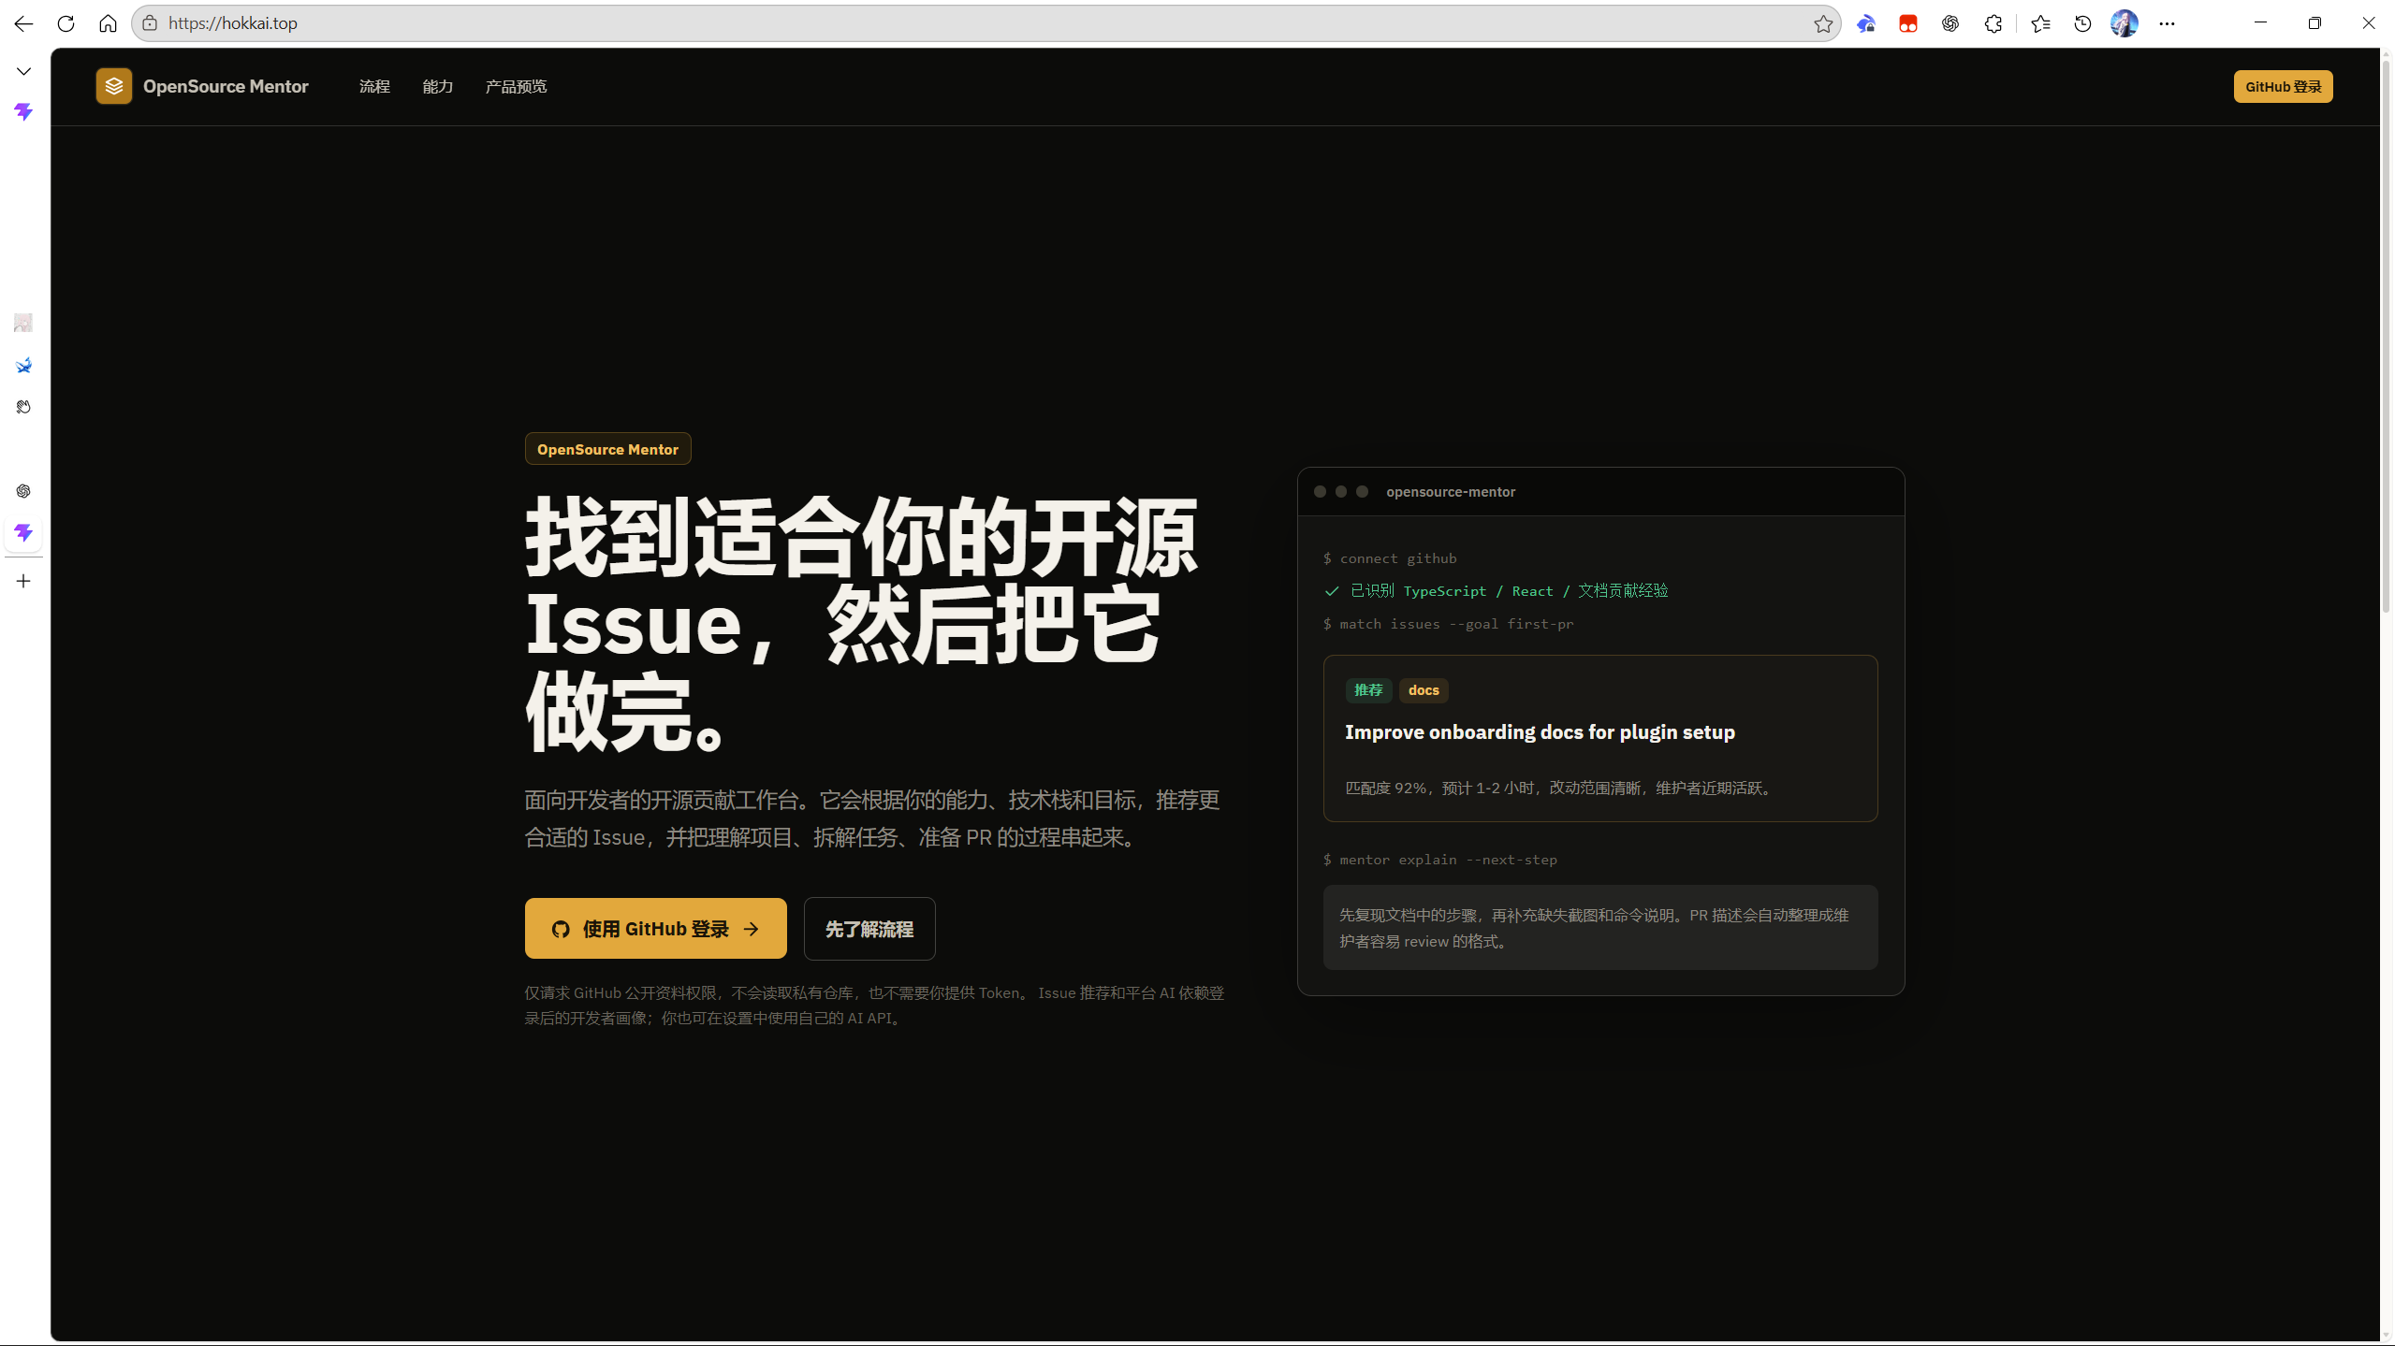Switch to the waving hand tab
The height and width of the screenshot is (1346, 2395).
[23, 407]
